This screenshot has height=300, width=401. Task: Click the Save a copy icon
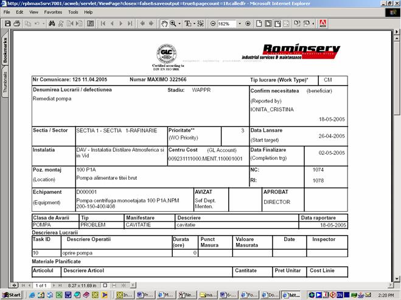8,24
